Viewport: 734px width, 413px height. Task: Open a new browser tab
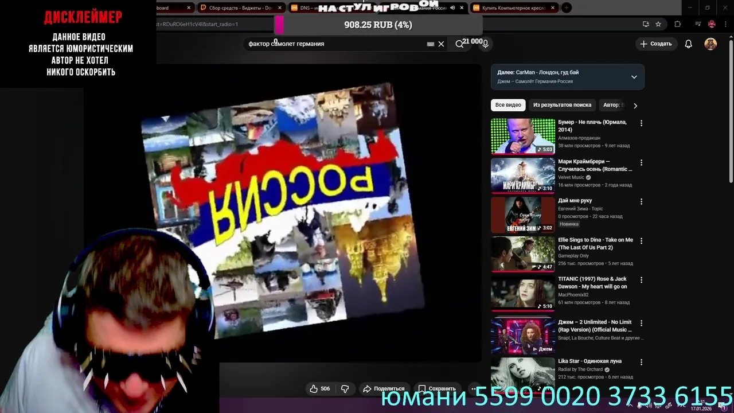tap(566, 8)
